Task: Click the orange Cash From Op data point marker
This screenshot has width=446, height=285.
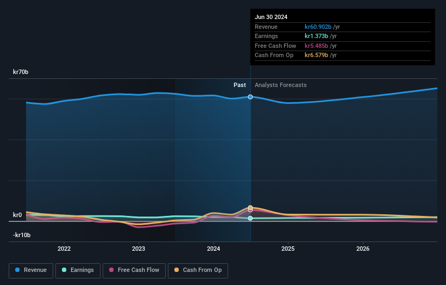Action: pyautogui.click(x=250, y=208)
